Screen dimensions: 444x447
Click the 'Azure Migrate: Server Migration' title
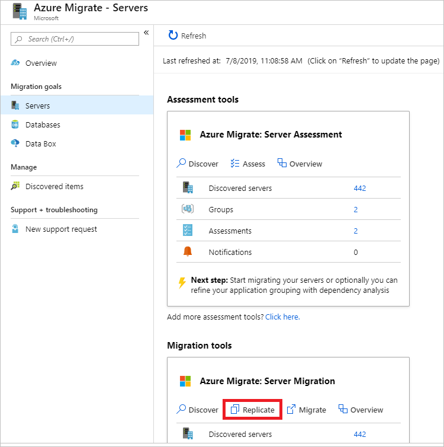267,381
